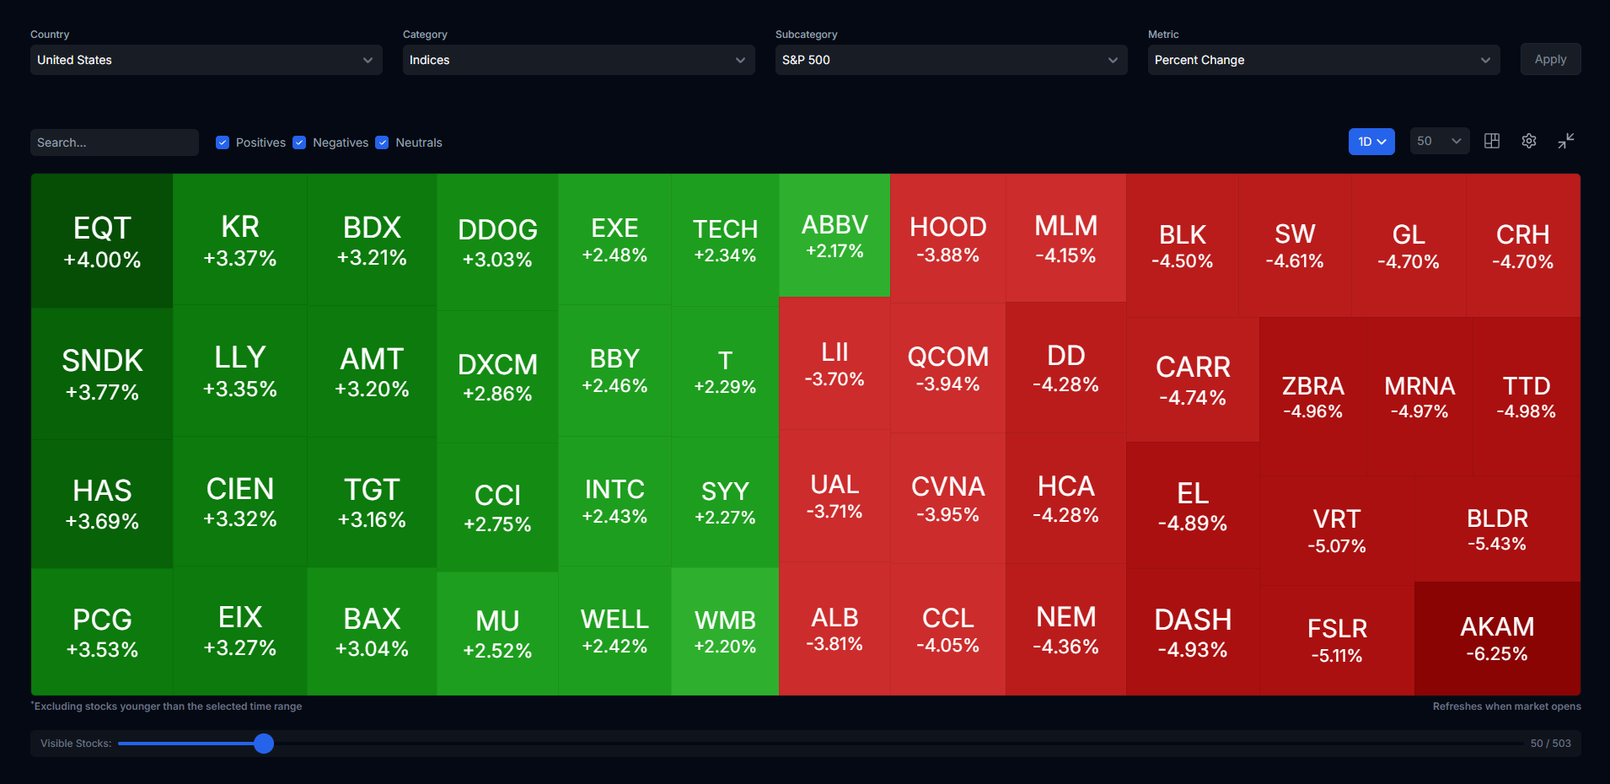Click the CRH -4.70% tile
The image size is (1610, 784).
(1523, 245)
